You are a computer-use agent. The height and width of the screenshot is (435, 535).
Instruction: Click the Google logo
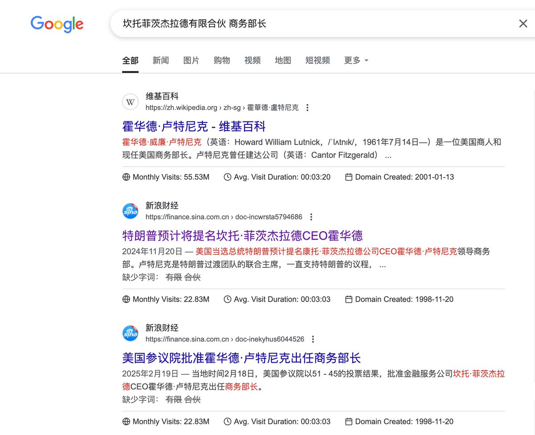pyautogui.click(x=57, y=24)
